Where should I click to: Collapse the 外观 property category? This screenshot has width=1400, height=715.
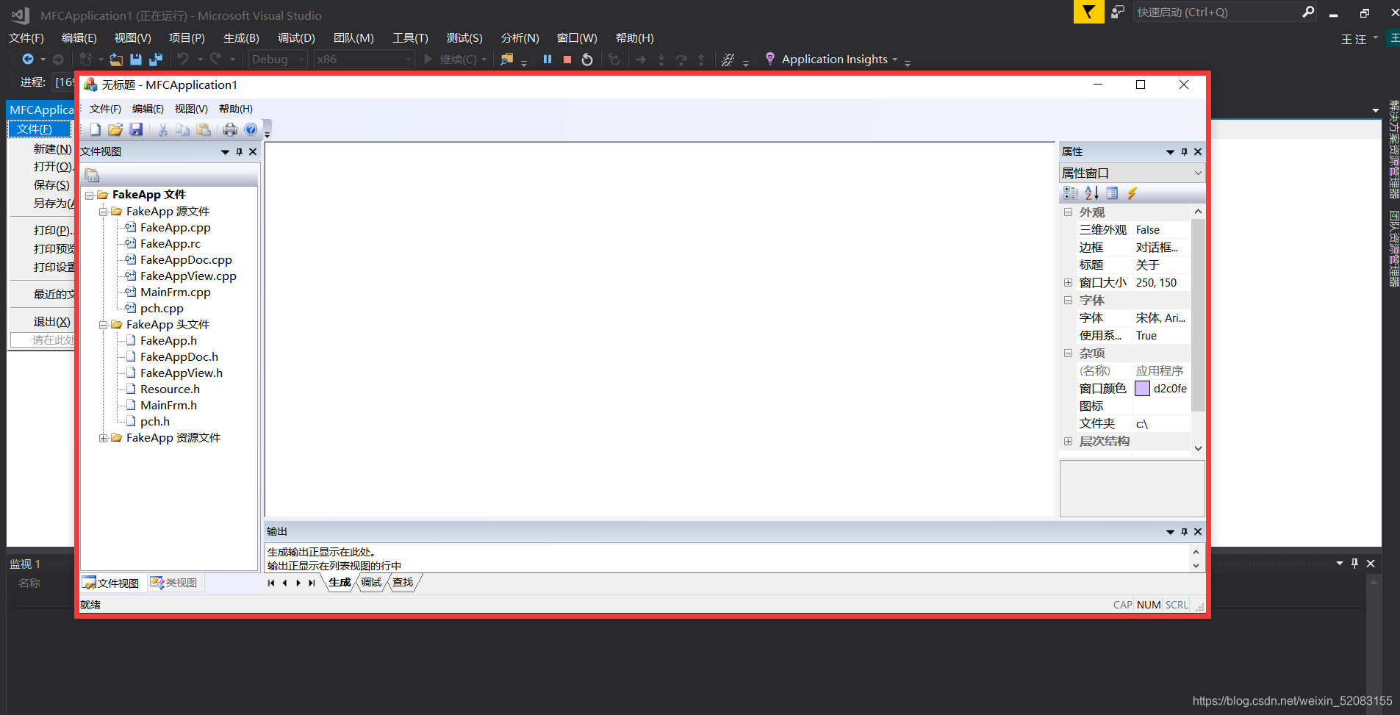[1068, 212]
